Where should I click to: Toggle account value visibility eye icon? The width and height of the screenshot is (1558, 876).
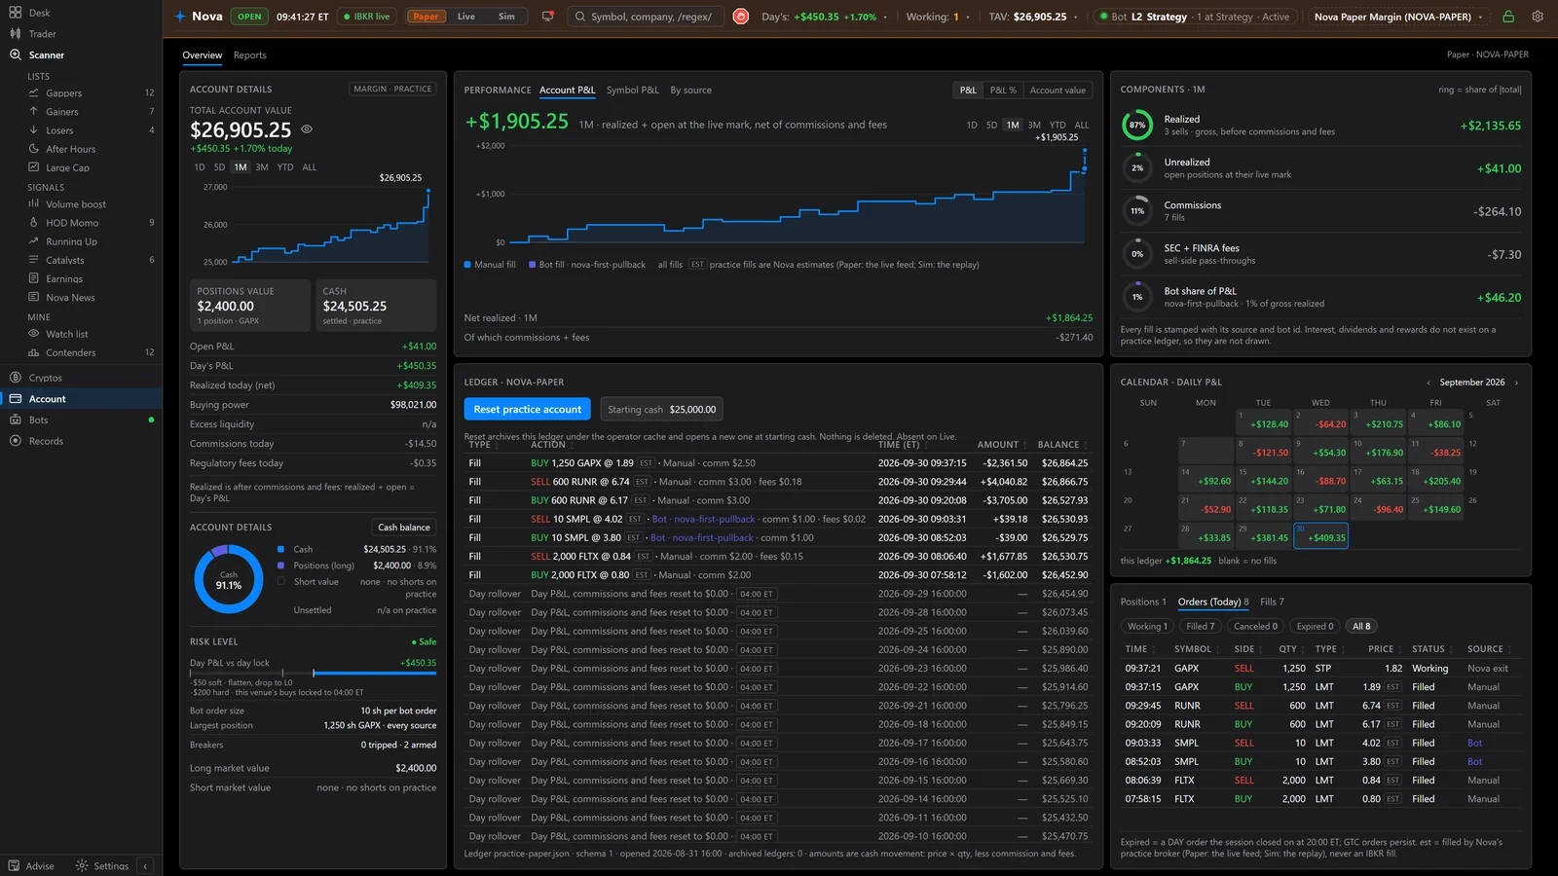tap(307, 129)
